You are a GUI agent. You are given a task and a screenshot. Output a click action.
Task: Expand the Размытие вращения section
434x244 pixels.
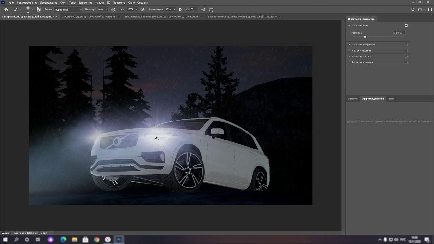coord(349,62)
